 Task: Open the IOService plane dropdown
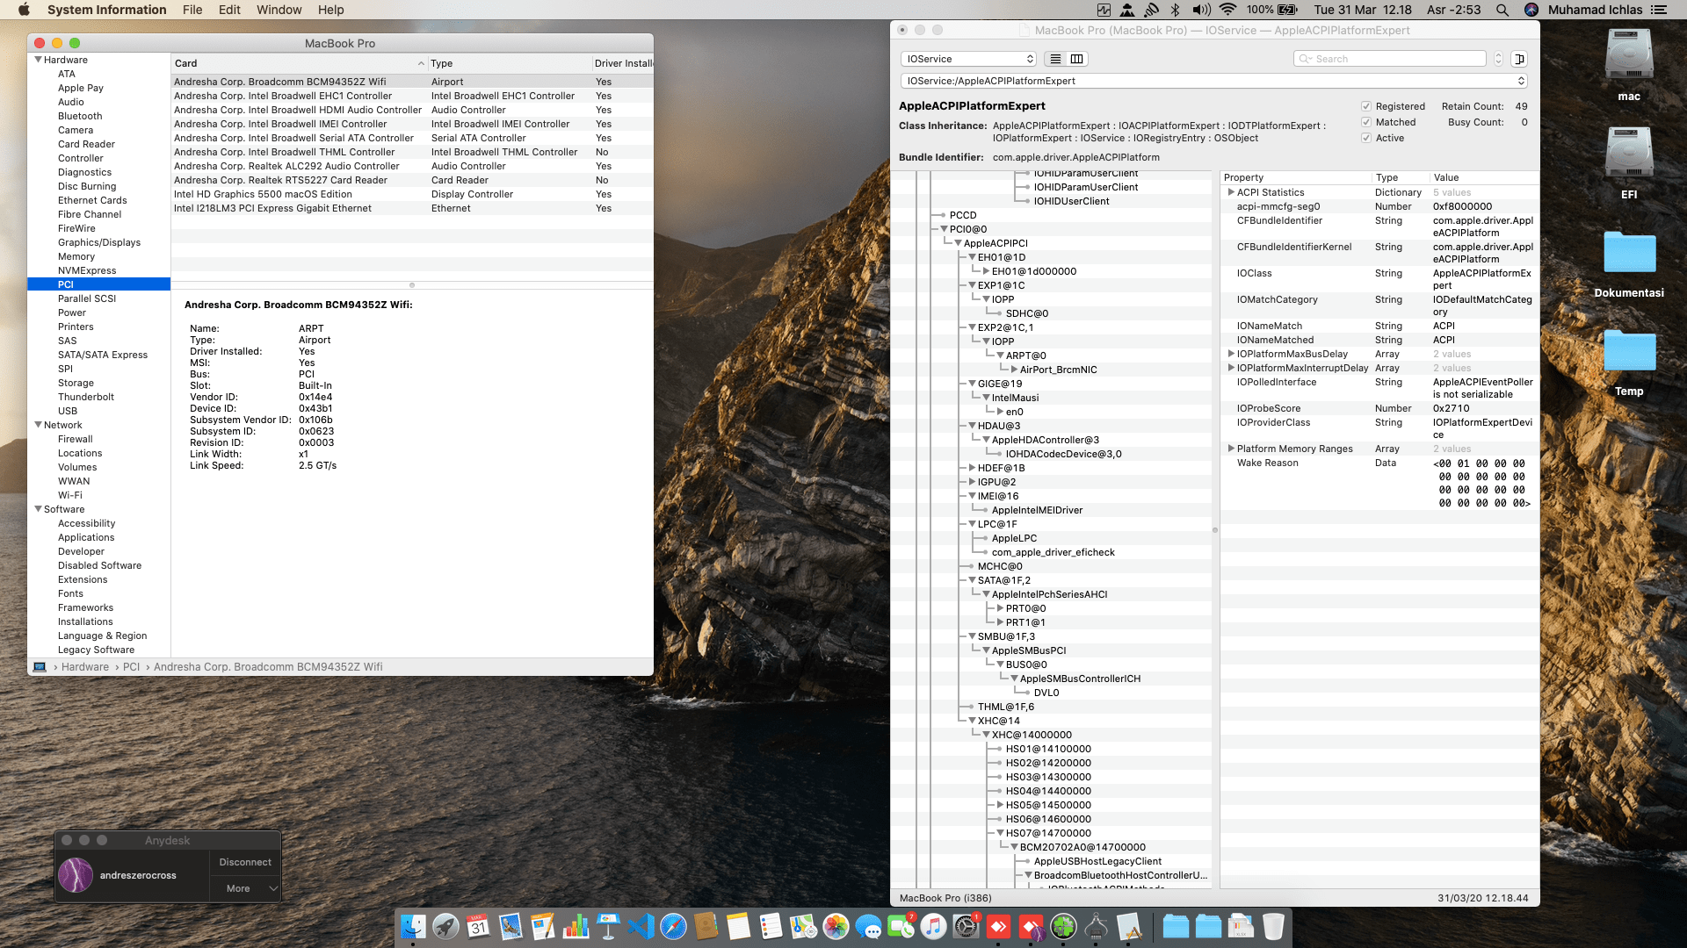coord(969,59)
